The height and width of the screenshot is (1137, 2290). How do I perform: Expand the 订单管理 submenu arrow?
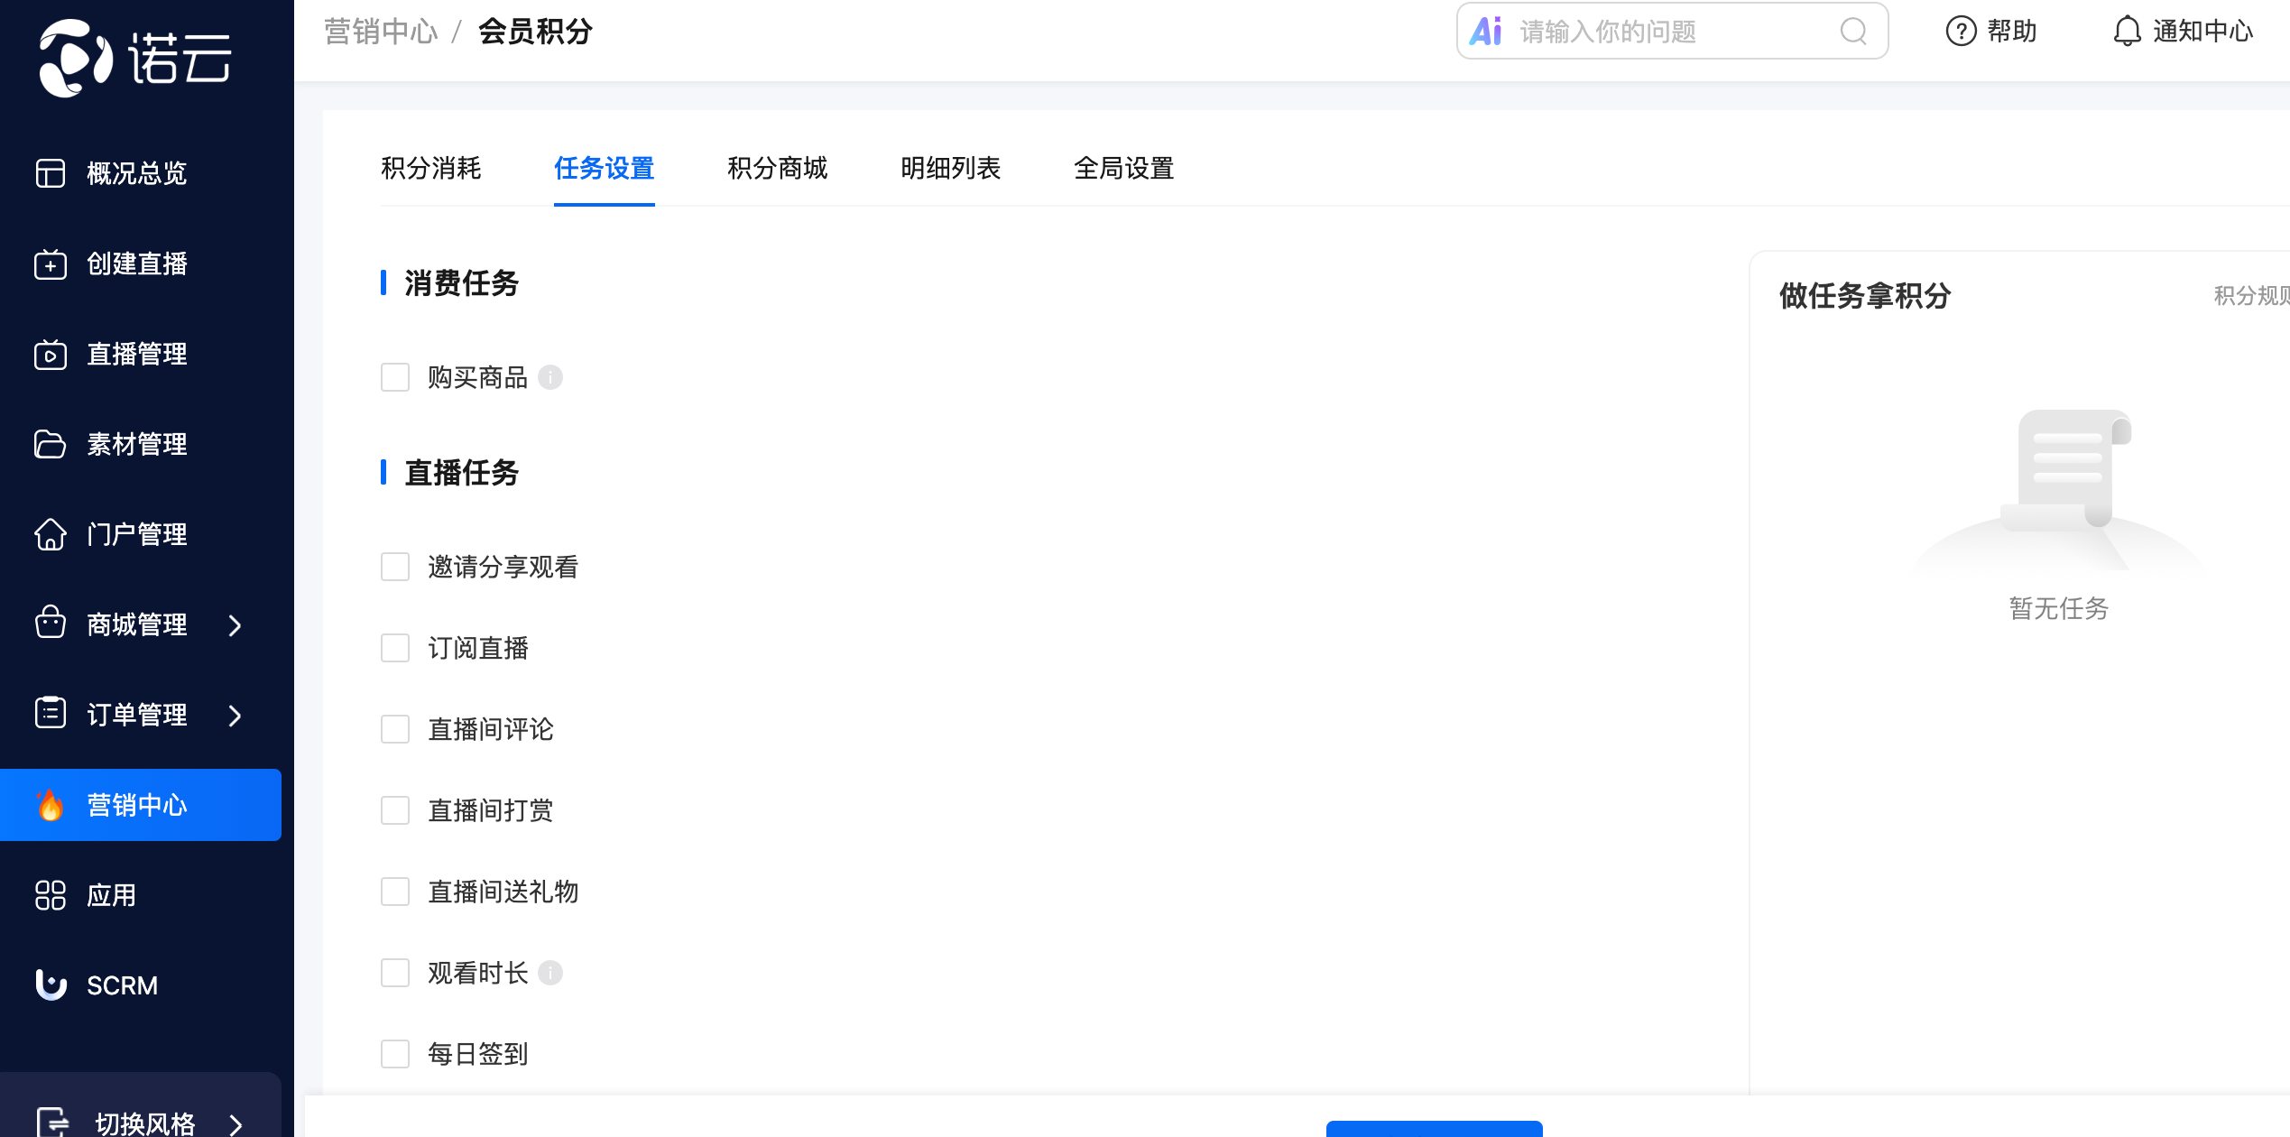[x=235, y=716]
